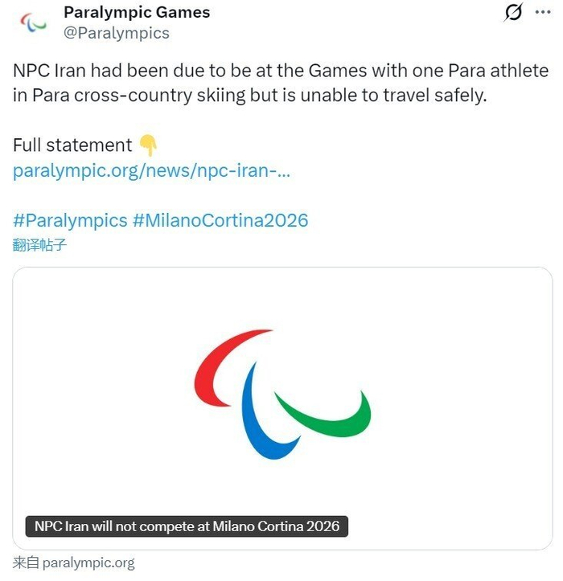Image resolution: width=563 pixels, height=581 pixels.
Task: Select the #MilanoCortina2026 hashtag
Action: [x=220, y=220]
